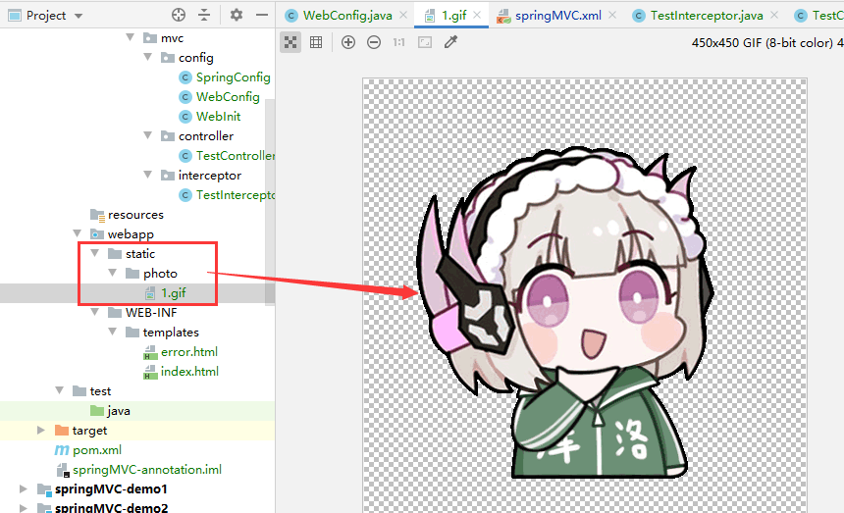This screenshot has width=844, height=513.
Task: Select the resources folder
Action: point(135,215)
